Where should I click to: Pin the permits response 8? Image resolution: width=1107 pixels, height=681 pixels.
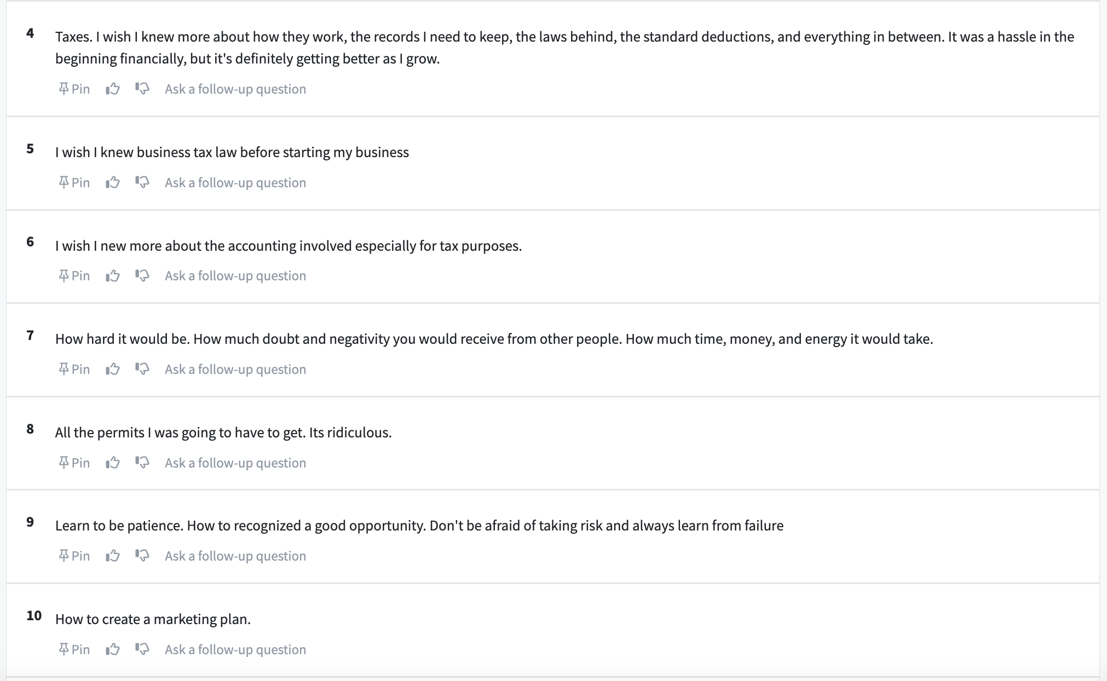(x=74, y=463)
